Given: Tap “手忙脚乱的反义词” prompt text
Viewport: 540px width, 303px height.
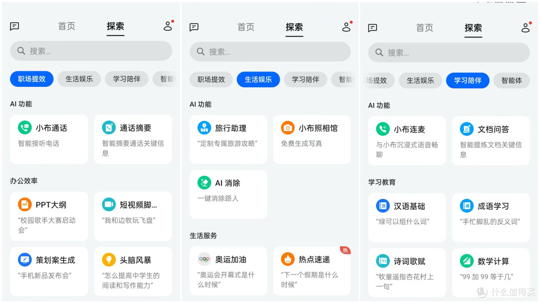Looking at the screenshot, I should pos(490,222).
